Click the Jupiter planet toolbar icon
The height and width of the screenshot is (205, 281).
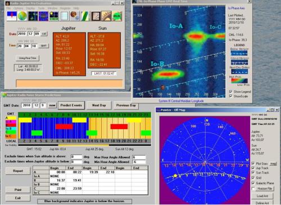(75, 16)
